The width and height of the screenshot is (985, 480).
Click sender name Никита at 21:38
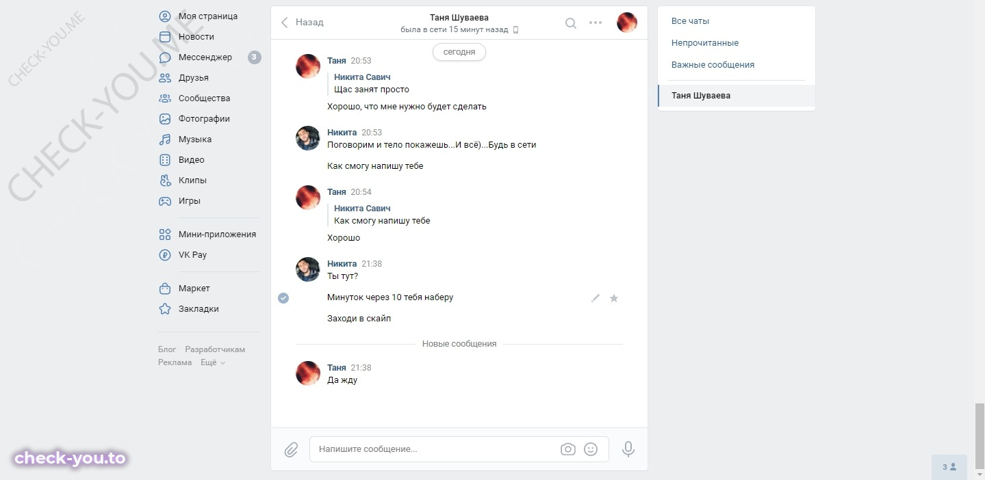342,264
